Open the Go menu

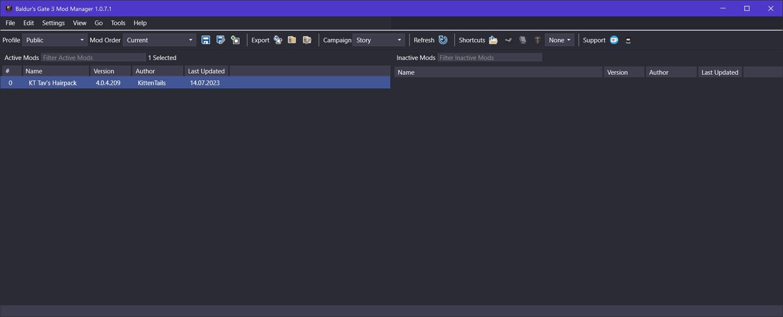tap(99, 23)
